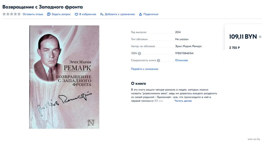Click the ISBN info icon
The width and height of the screenshot is (262, 142).
pyautogui.click(x=140, y=53)
